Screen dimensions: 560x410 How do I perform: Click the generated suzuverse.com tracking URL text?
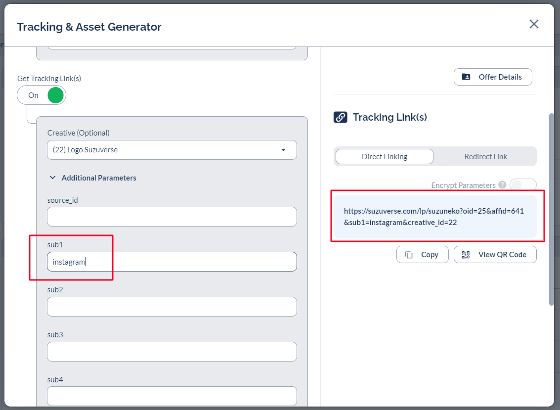(x=433, y=217)
